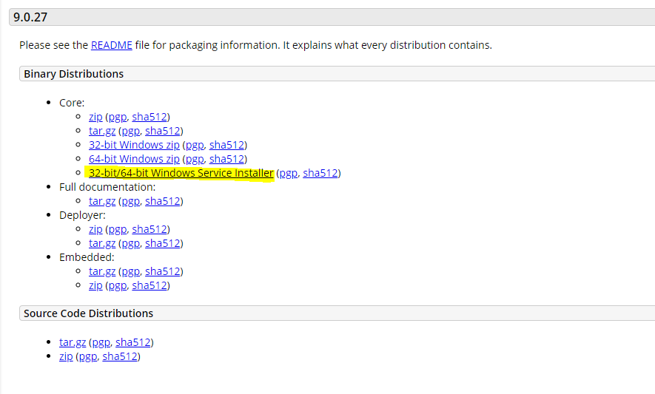Open pgp for 32-bit Windows zip
The height and width of the screenshot is (394, 655).
pyautogui.click(x=195, y=146)
